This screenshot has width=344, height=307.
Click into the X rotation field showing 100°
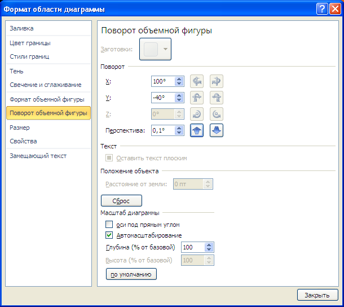pos(163,81)
